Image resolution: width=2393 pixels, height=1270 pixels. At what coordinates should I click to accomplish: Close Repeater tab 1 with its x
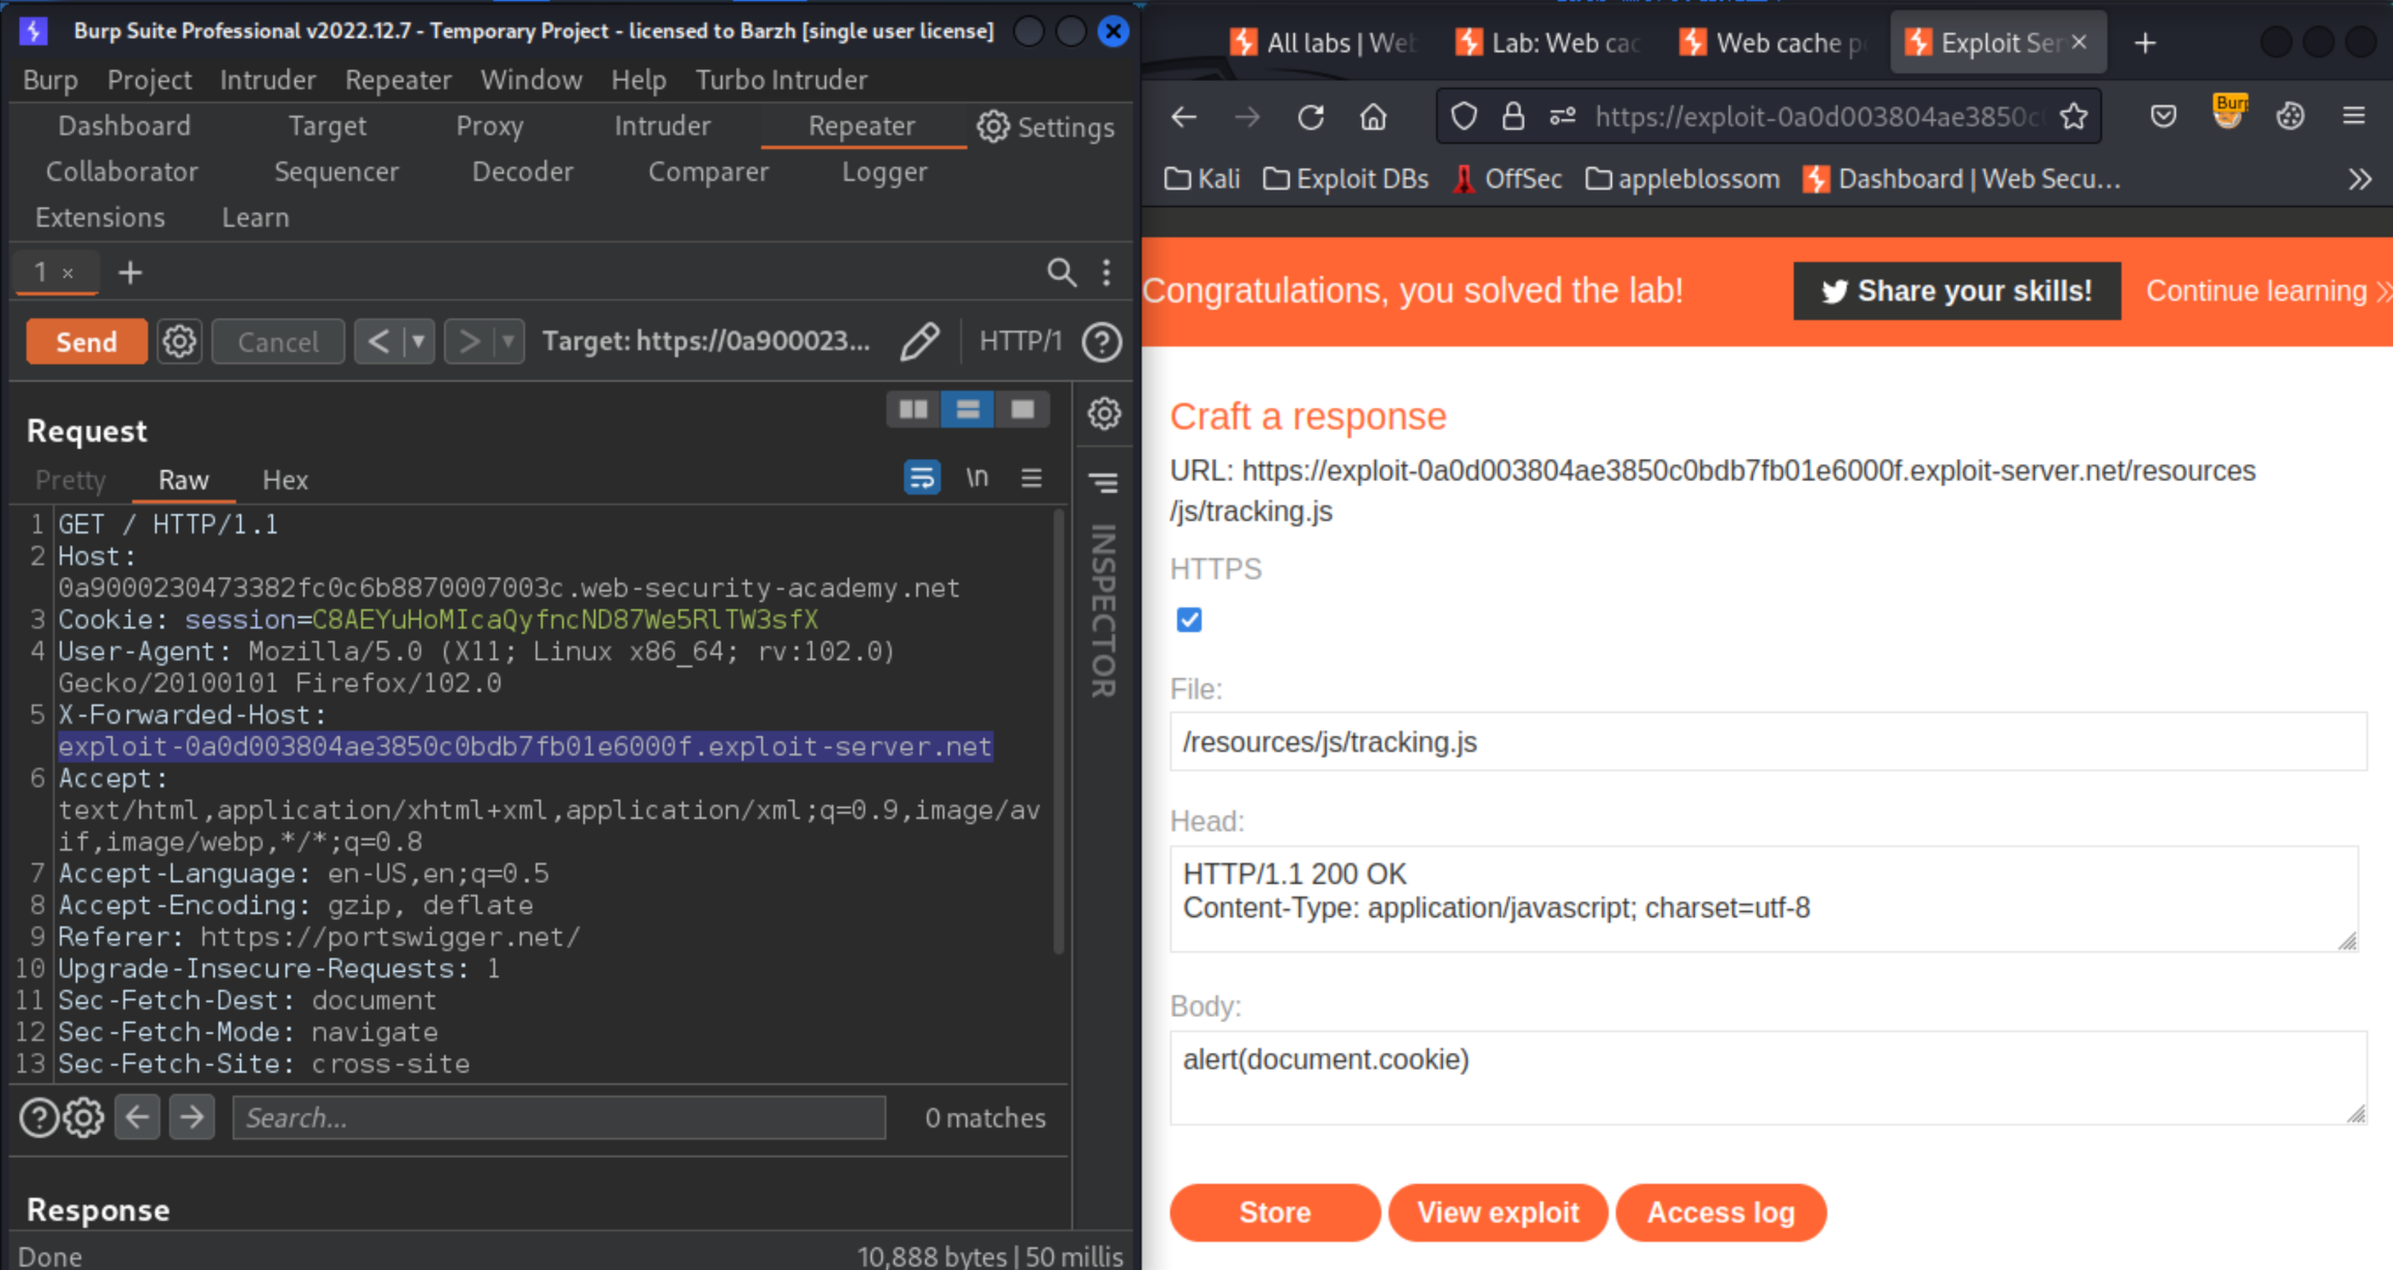[x=68, y=273]
